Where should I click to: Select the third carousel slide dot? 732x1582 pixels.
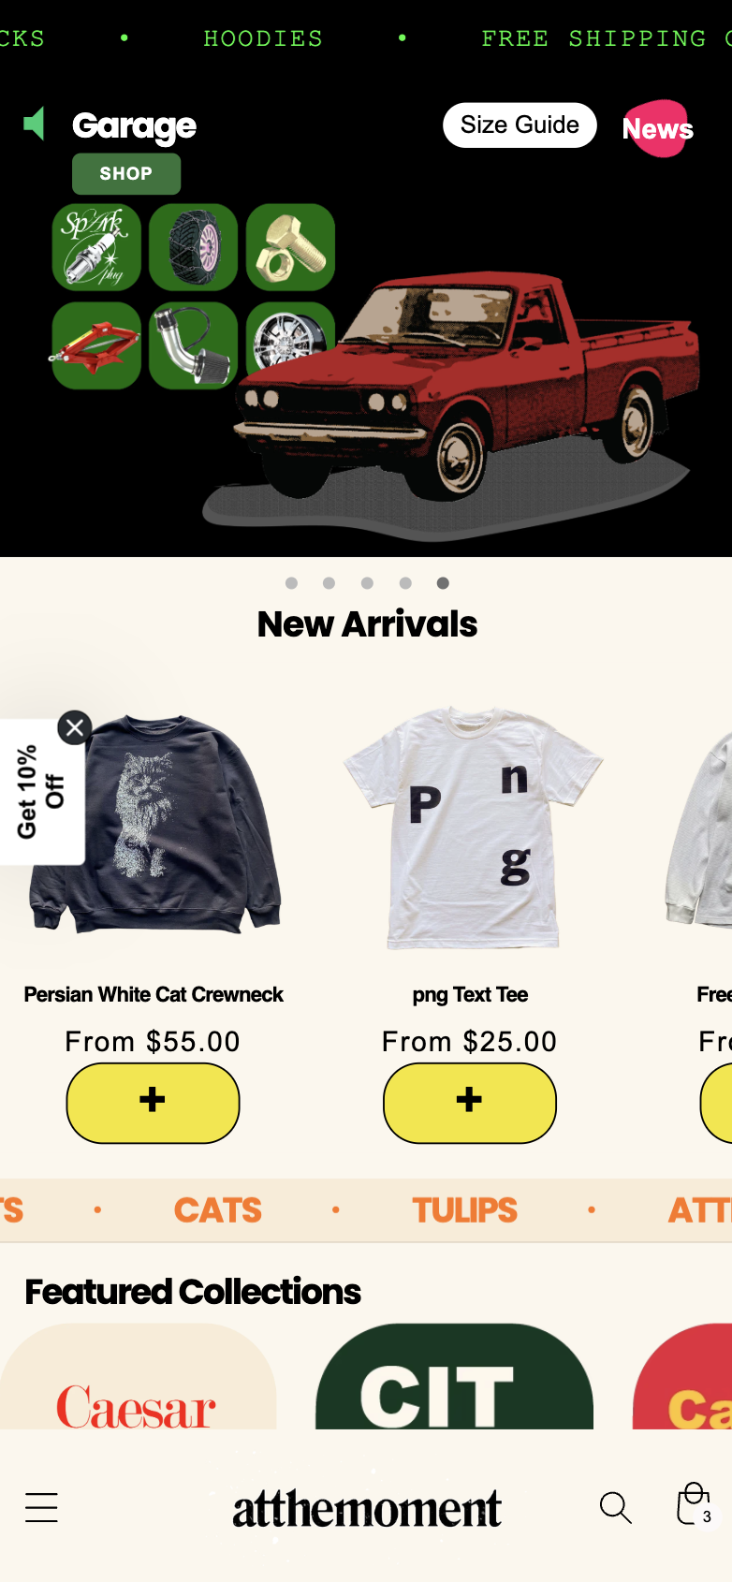367,583
